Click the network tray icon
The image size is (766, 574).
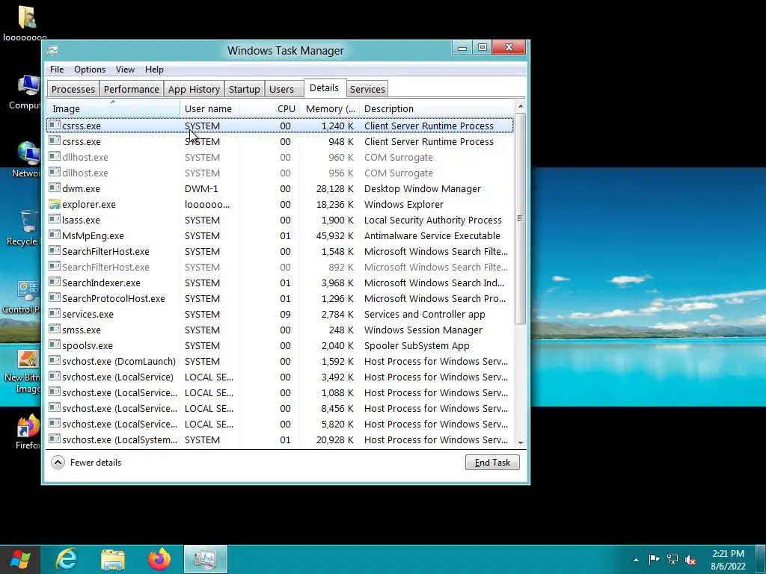point(672,559)
